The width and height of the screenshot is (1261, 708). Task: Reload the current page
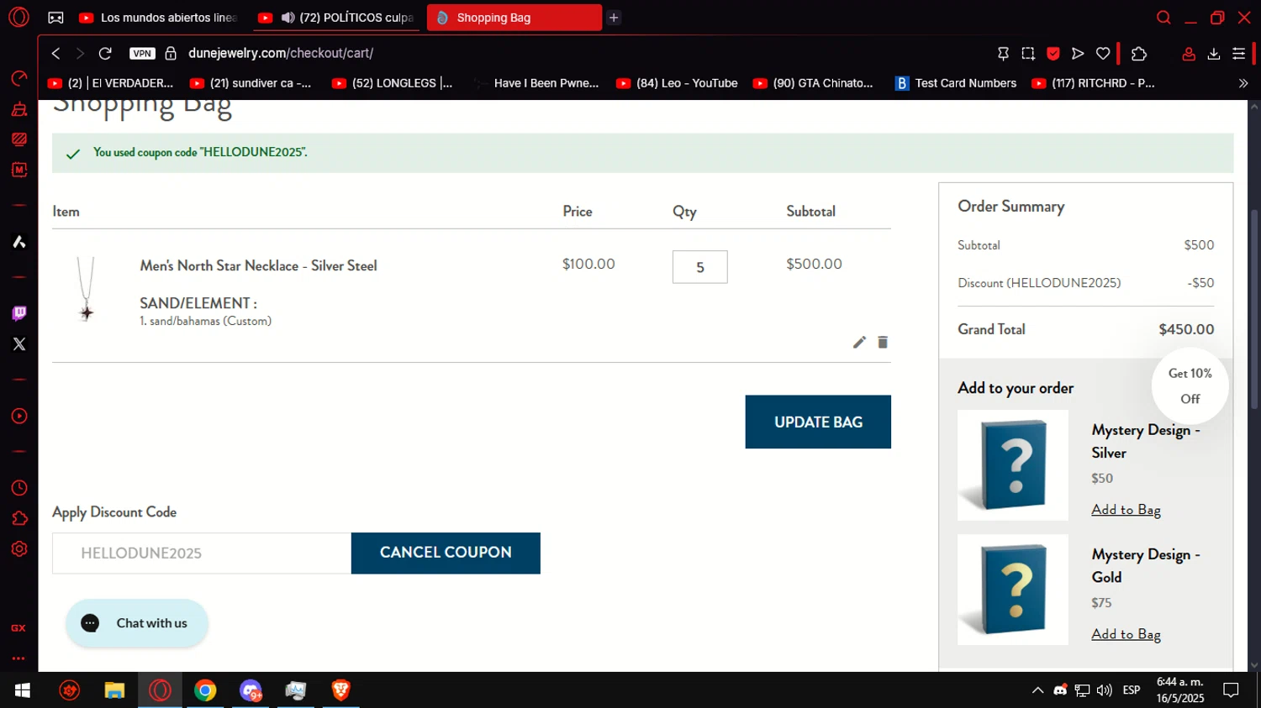tap(105, 53)
